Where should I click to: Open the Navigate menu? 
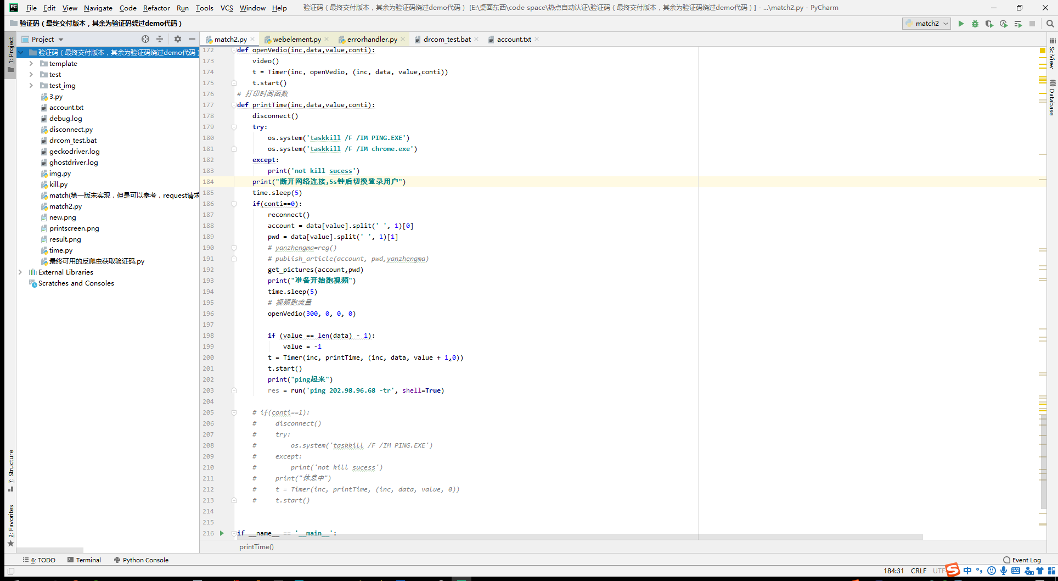(x=98, y=8)
